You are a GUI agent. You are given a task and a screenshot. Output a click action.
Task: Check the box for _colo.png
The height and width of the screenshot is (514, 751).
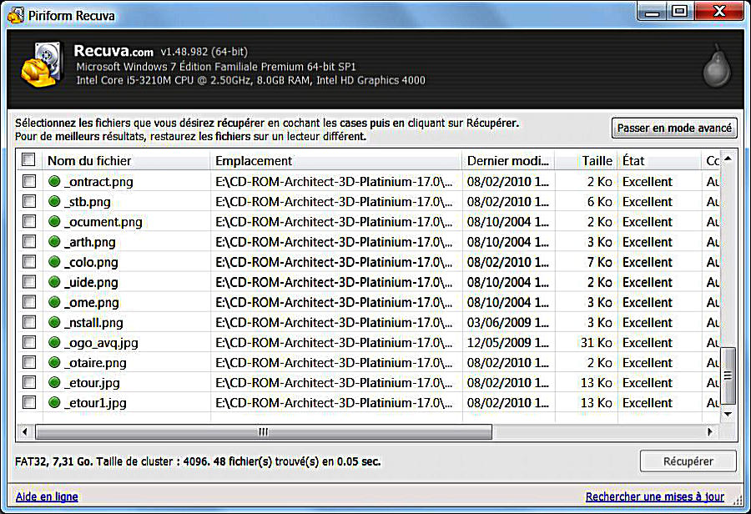(x=29, y=261)
